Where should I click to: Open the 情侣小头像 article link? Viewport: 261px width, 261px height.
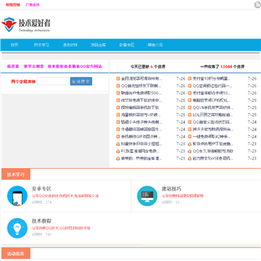click(141, 122)
